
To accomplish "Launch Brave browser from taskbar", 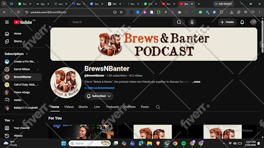I will click(158, 143).
